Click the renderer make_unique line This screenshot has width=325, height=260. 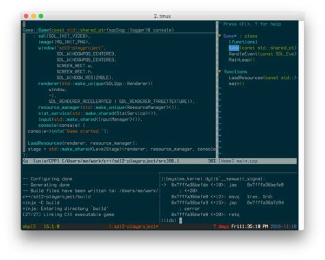95,84
